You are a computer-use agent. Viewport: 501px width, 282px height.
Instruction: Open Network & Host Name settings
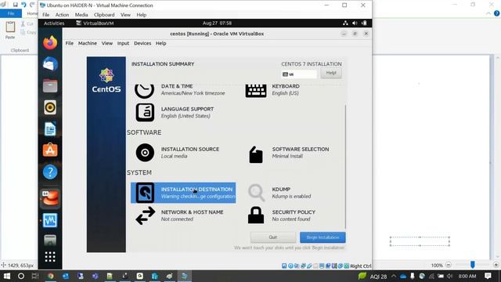click(x=179, y=215)
